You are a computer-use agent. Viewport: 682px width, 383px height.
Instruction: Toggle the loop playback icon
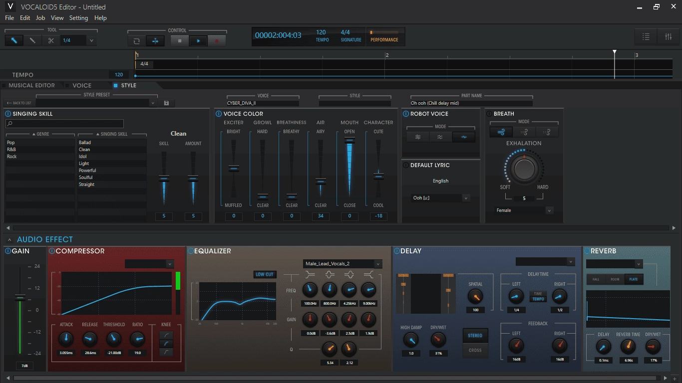pos(136,41)
